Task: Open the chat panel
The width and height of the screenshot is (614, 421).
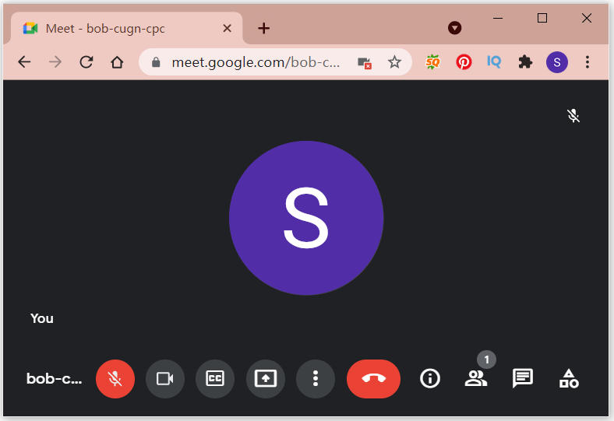Action: pos(522,378)
